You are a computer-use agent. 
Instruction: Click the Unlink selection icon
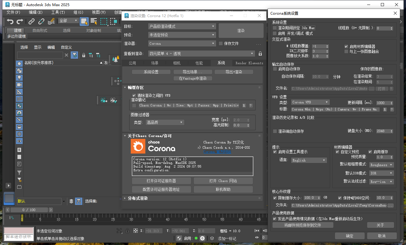click(41, 21)
